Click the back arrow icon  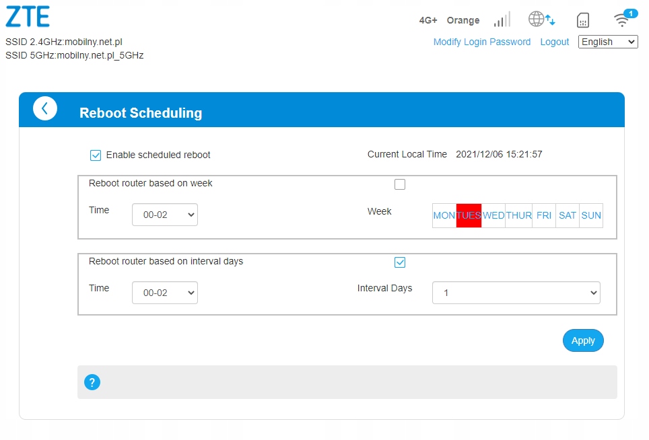(45, 108)
